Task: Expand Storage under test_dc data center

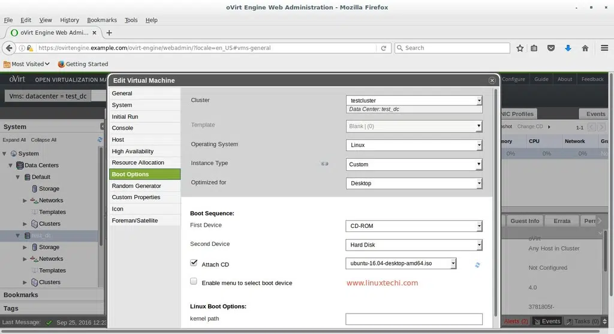Action: point(25,248)
